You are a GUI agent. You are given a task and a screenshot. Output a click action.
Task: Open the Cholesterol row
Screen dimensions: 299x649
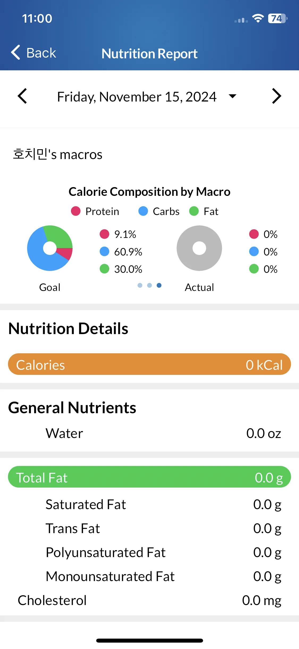point(149,600)
